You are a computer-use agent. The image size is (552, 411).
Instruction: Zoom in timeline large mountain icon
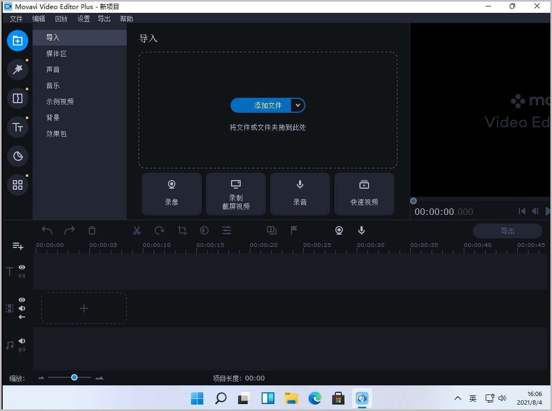(99, 378)
